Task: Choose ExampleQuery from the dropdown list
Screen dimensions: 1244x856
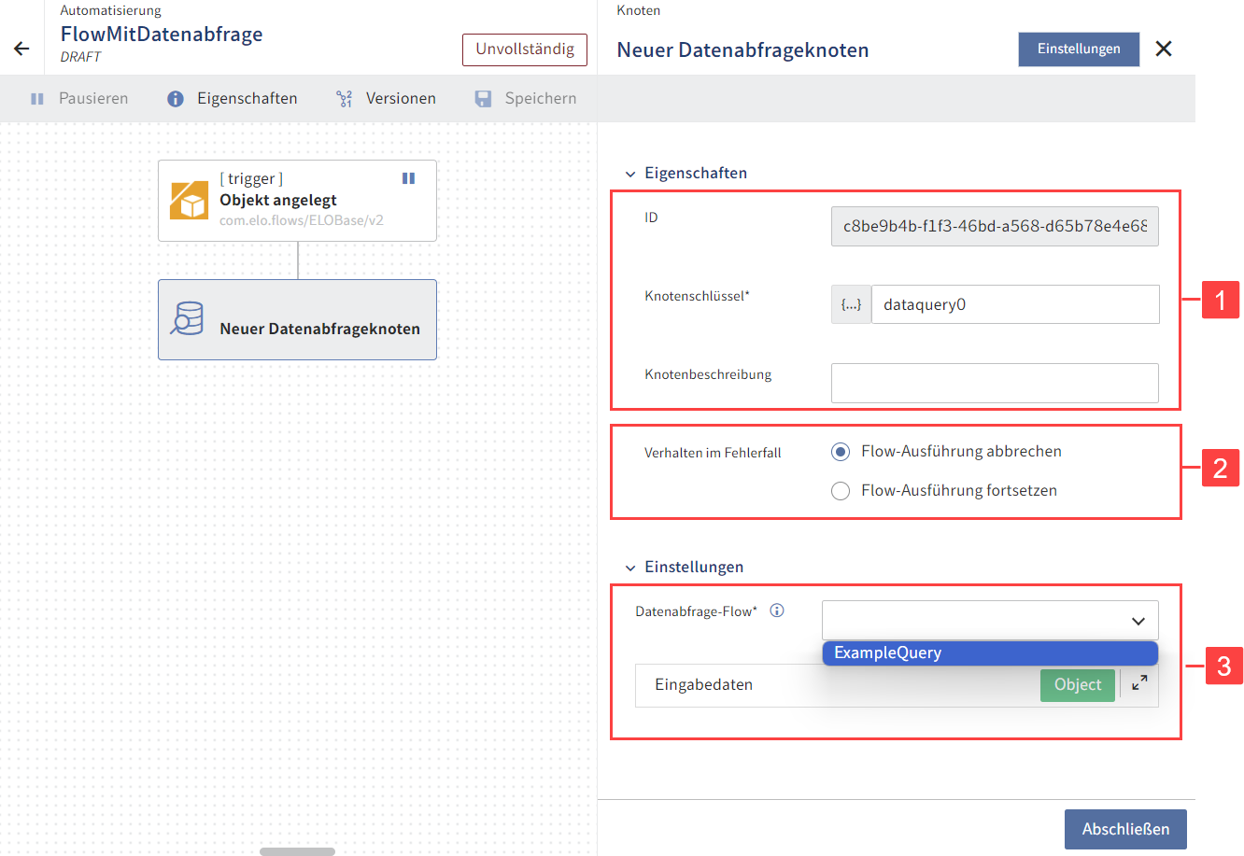Action: 990,653
